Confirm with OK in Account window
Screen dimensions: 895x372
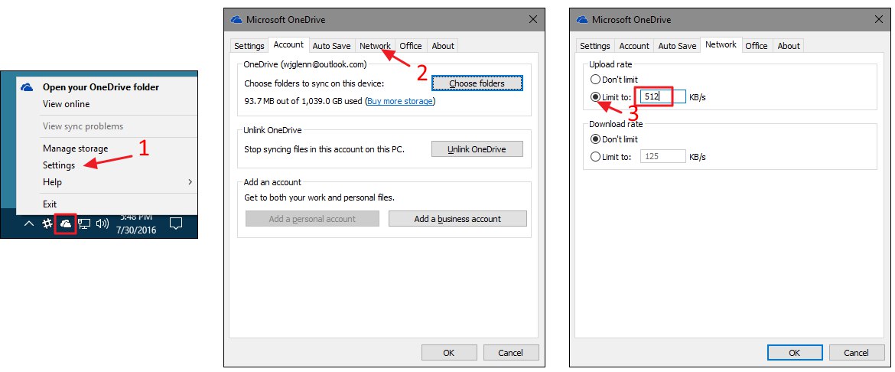tap(448, 353)
